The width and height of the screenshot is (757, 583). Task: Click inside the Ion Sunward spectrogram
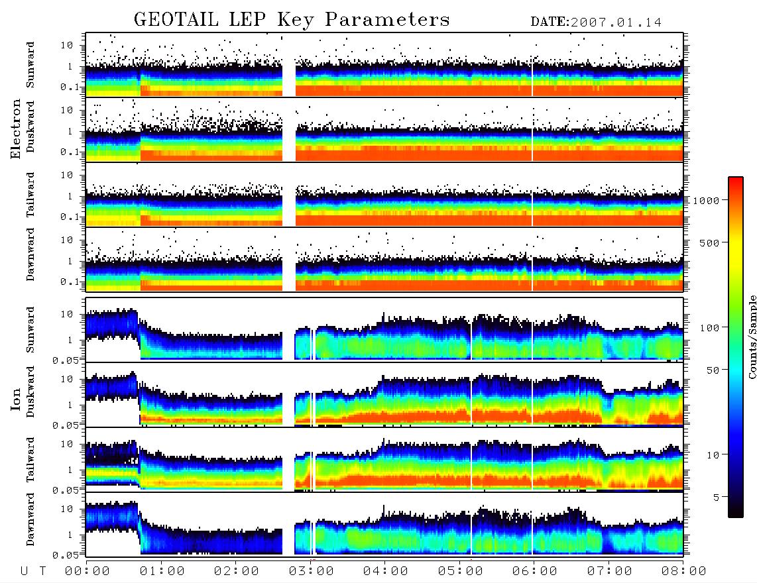[384, 330]
